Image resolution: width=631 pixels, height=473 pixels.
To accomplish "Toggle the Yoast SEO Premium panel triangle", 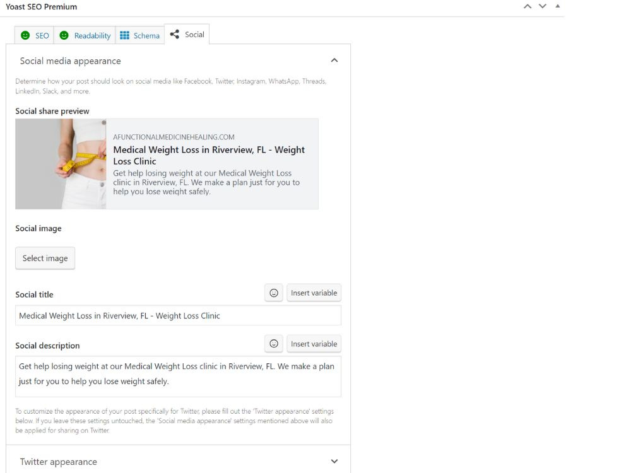I will coord(558,6).
